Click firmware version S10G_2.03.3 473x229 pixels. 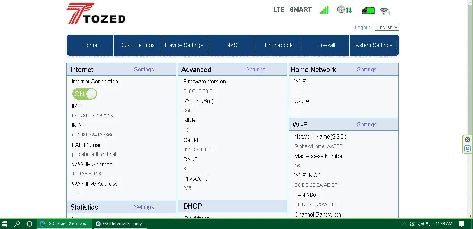click(x=198, y=91)
